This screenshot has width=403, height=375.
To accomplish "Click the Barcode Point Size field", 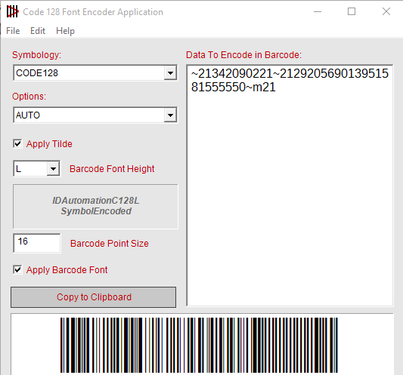I will (37, 243).
